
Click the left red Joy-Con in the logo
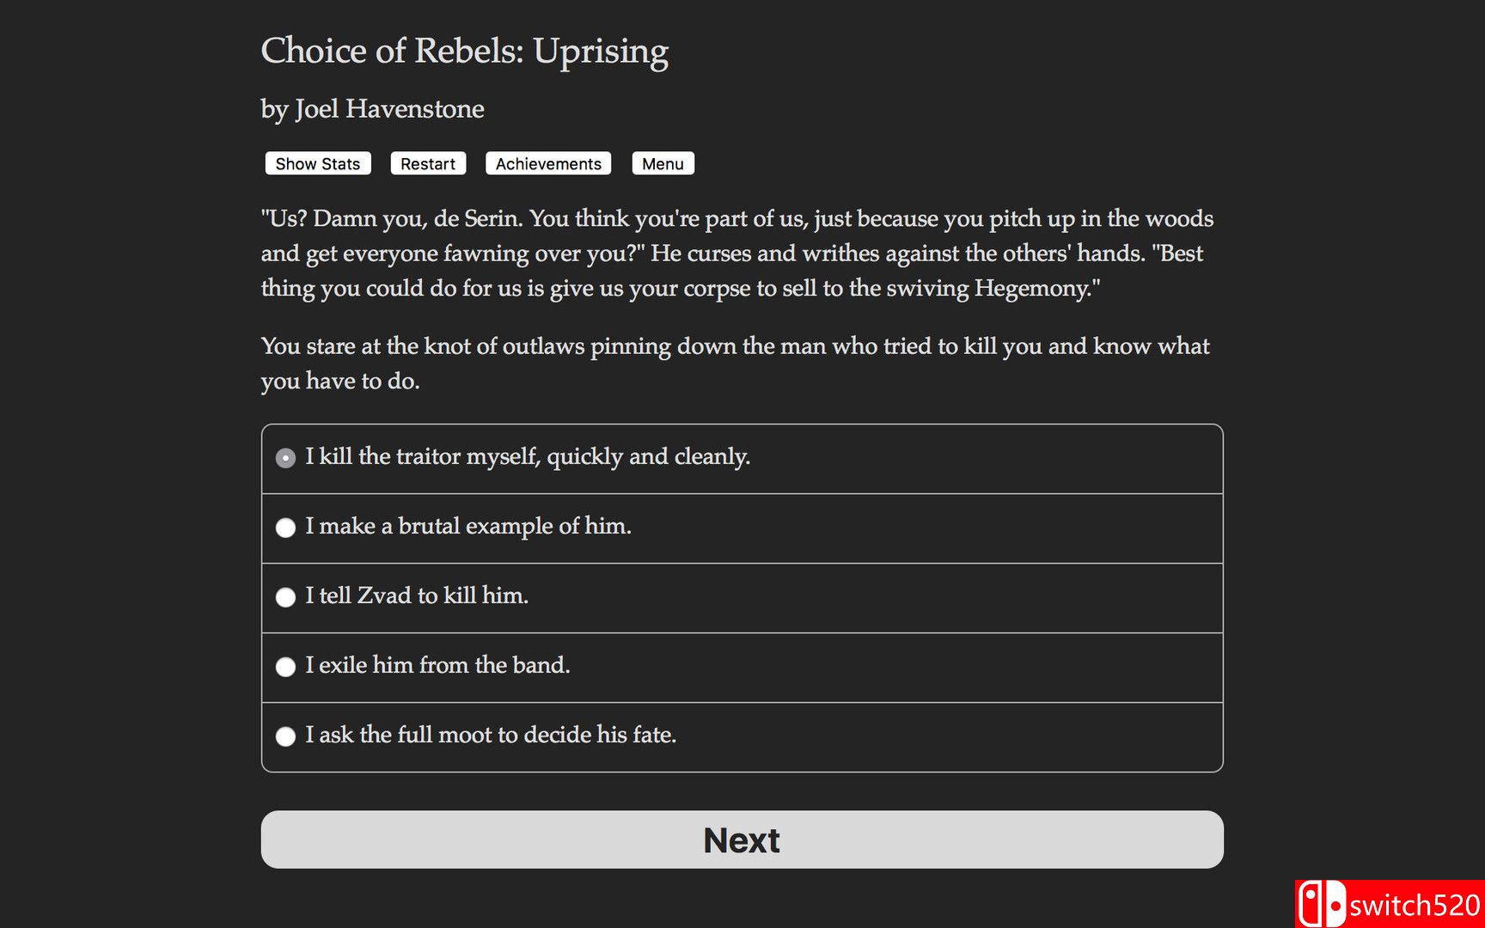[1311, 904]
